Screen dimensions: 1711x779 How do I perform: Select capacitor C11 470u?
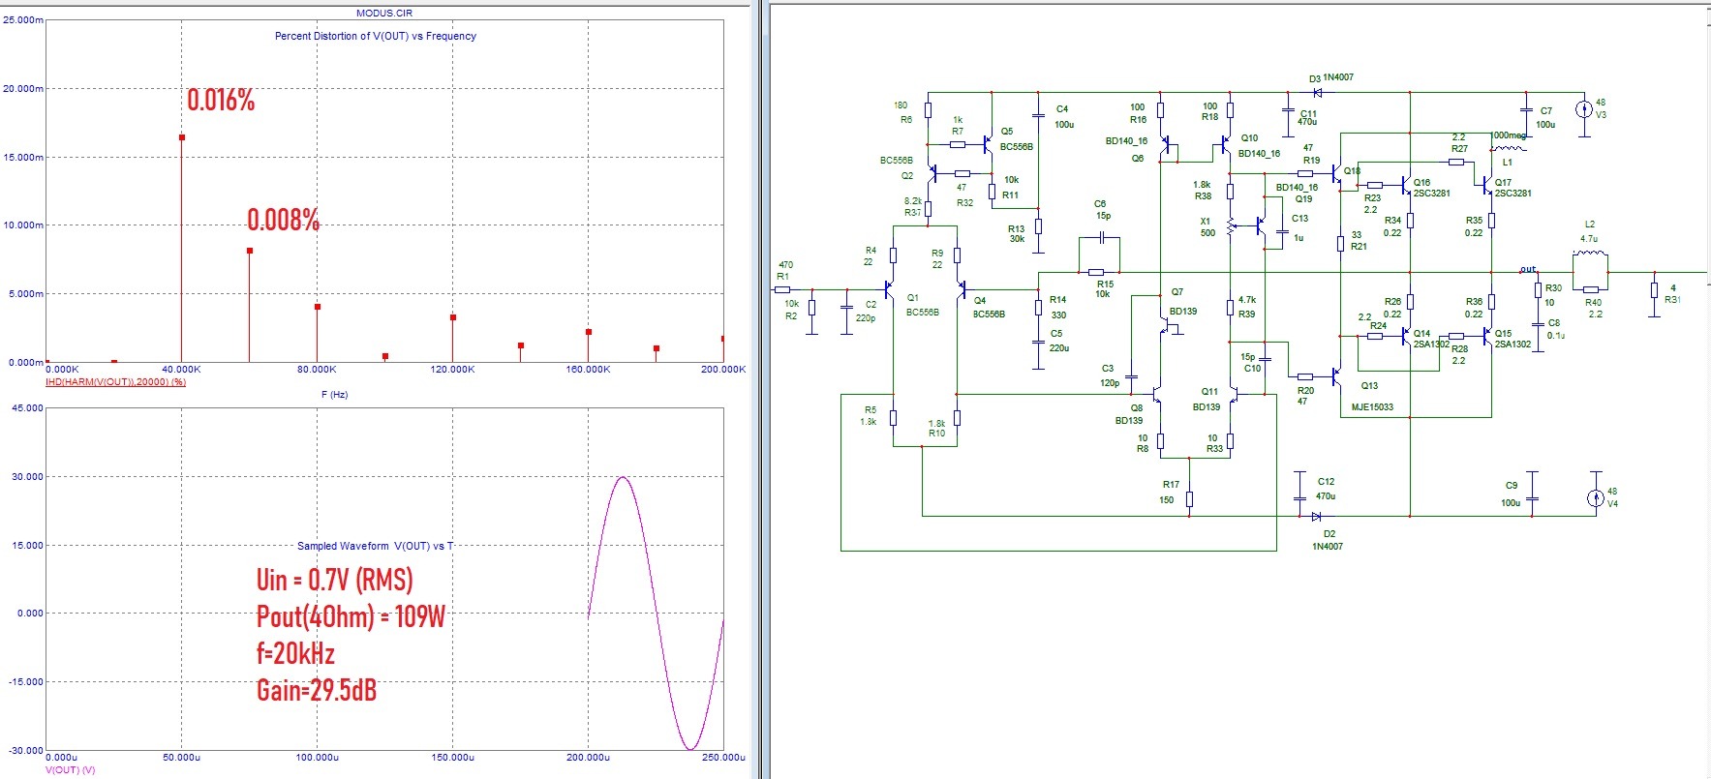pos(1287,108)
